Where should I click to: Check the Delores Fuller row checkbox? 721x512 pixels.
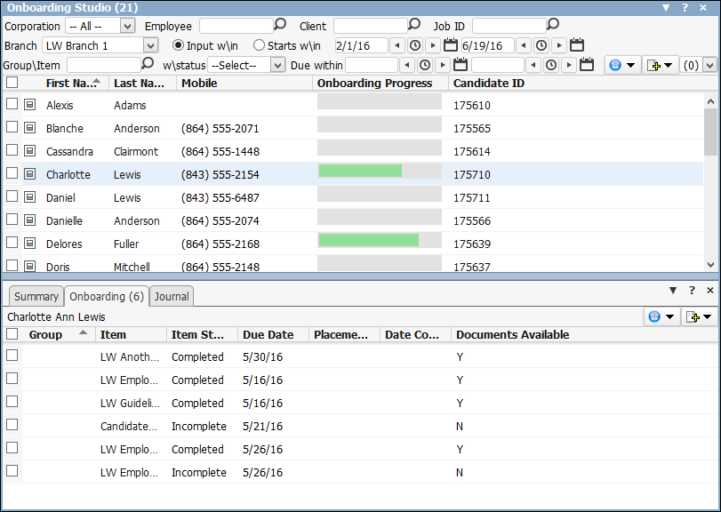[x=12, y=242]
